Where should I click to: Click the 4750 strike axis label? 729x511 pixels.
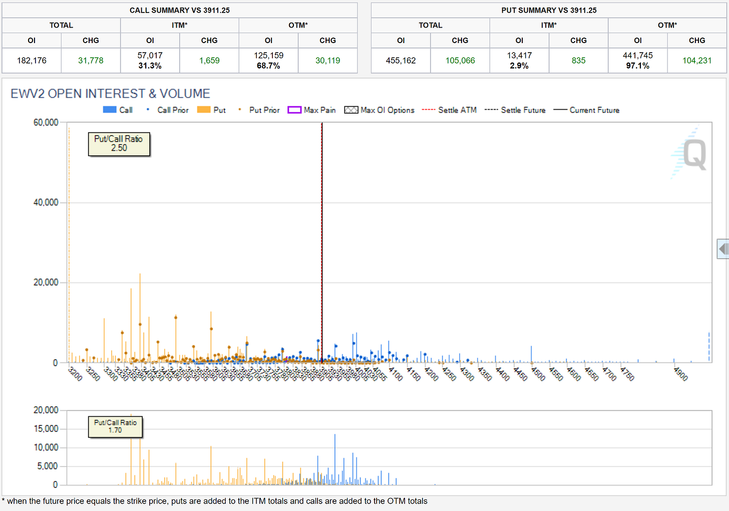pyautogui.click(x=627, y=374)
